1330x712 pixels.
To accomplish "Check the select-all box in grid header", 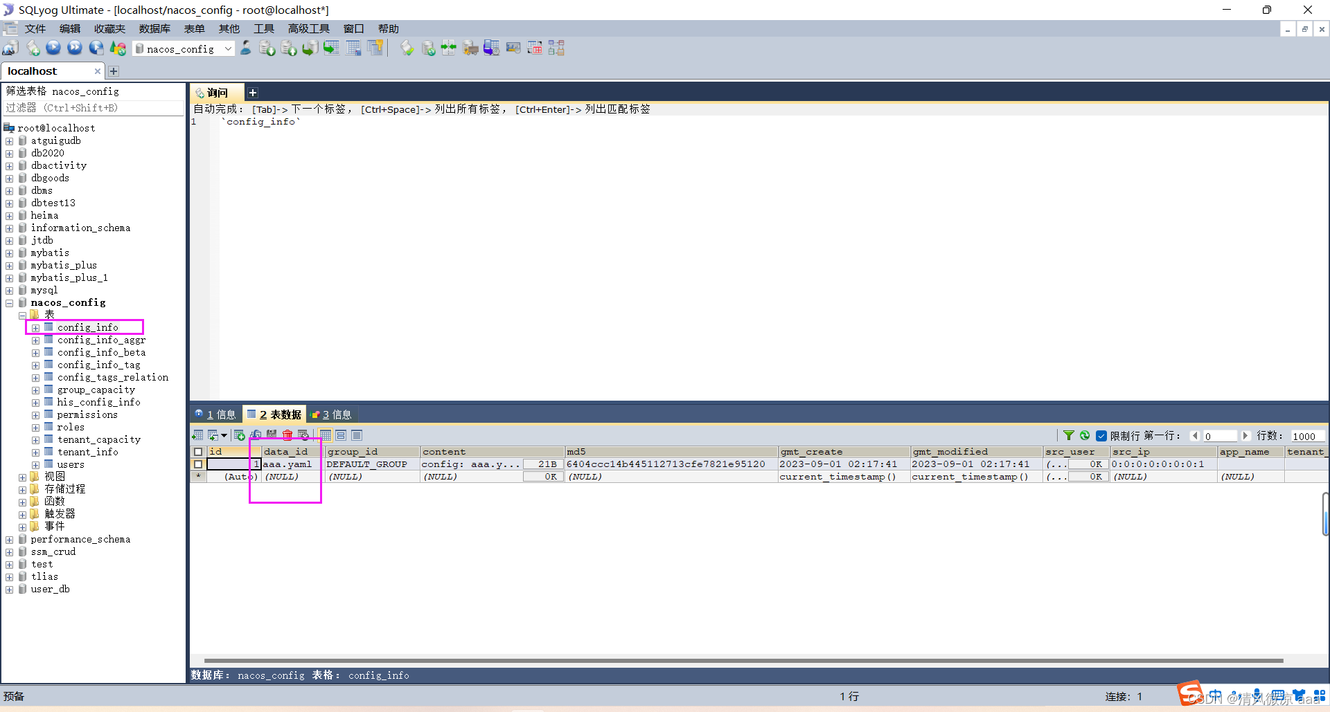I will tap(198, 452).
